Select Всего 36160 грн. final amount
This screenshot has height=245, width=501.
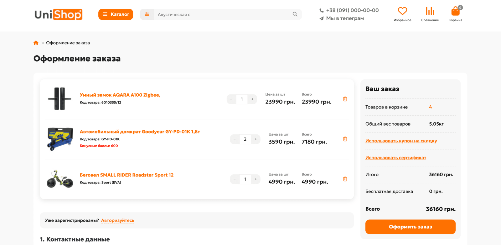441,209
